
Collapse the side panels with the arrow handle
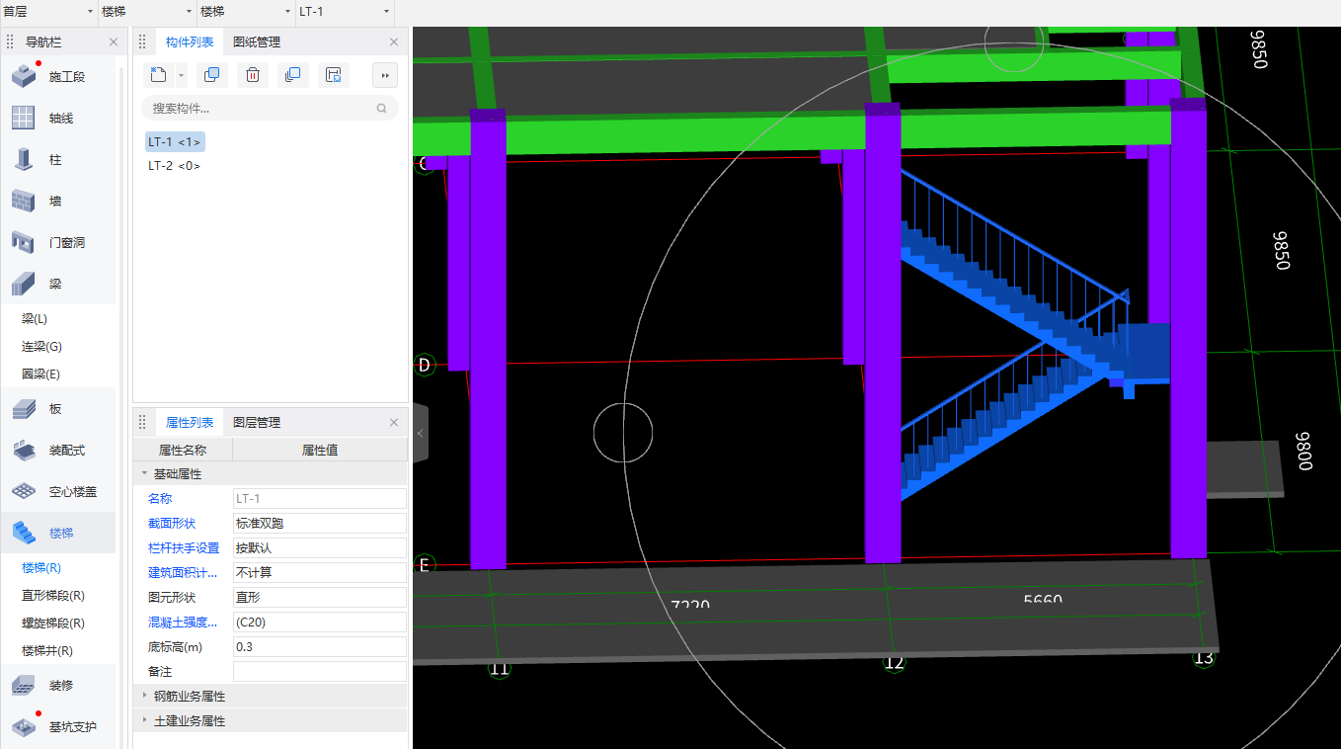point(420,433)
